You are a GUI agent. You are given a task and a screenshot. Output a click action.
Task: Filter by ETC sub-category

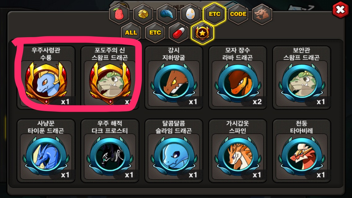155,33
